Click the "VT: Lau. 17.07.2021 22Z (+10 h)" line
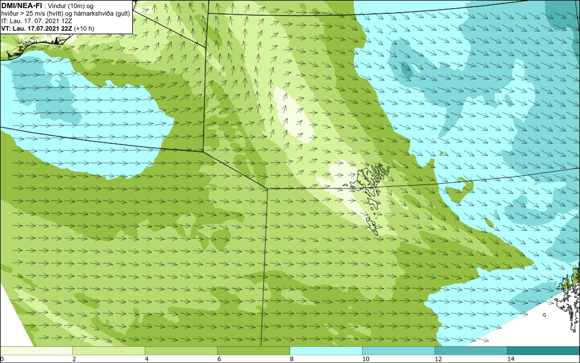The width and height of the screenshot is (580, 363). pyautogui.click(x=48, y=28)
